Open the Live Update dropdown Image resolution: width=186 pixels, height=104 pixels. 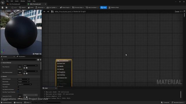[52, 8]
